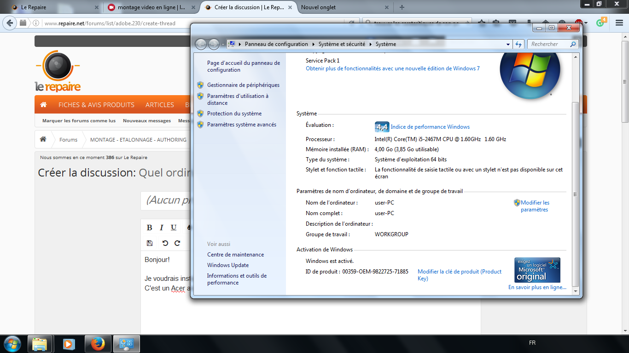
Task: Open 'Nouveaux messages' link
Action: 147,121
